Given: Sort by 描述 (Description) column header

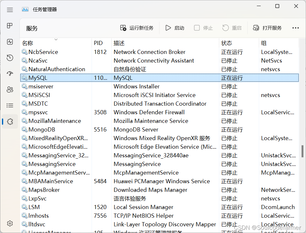Looking at the screenshot, I should click(165, 43).
